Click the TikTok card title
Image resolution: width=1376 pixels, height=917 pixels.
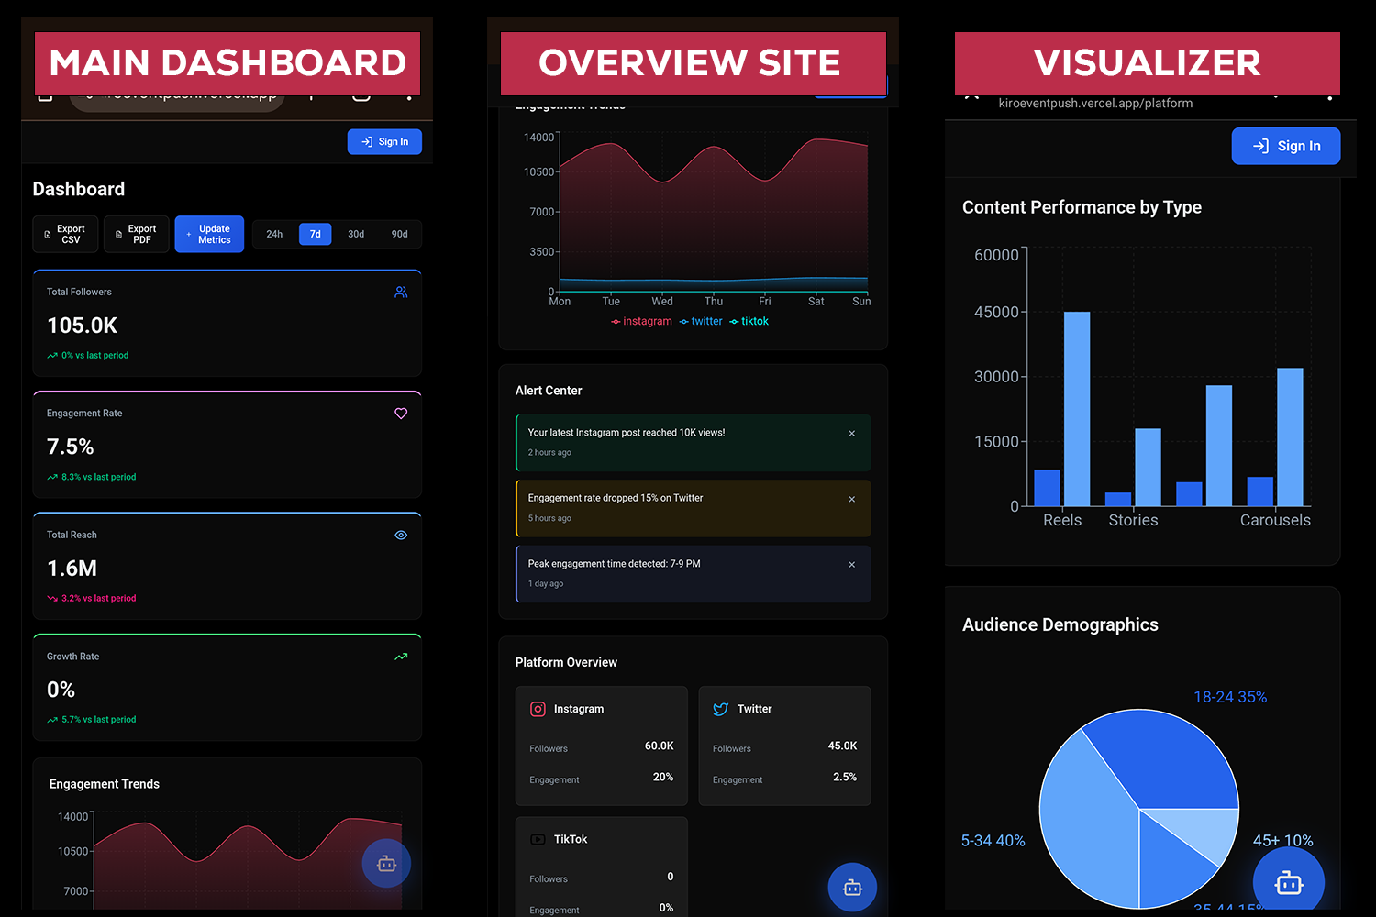coord(571,839)
